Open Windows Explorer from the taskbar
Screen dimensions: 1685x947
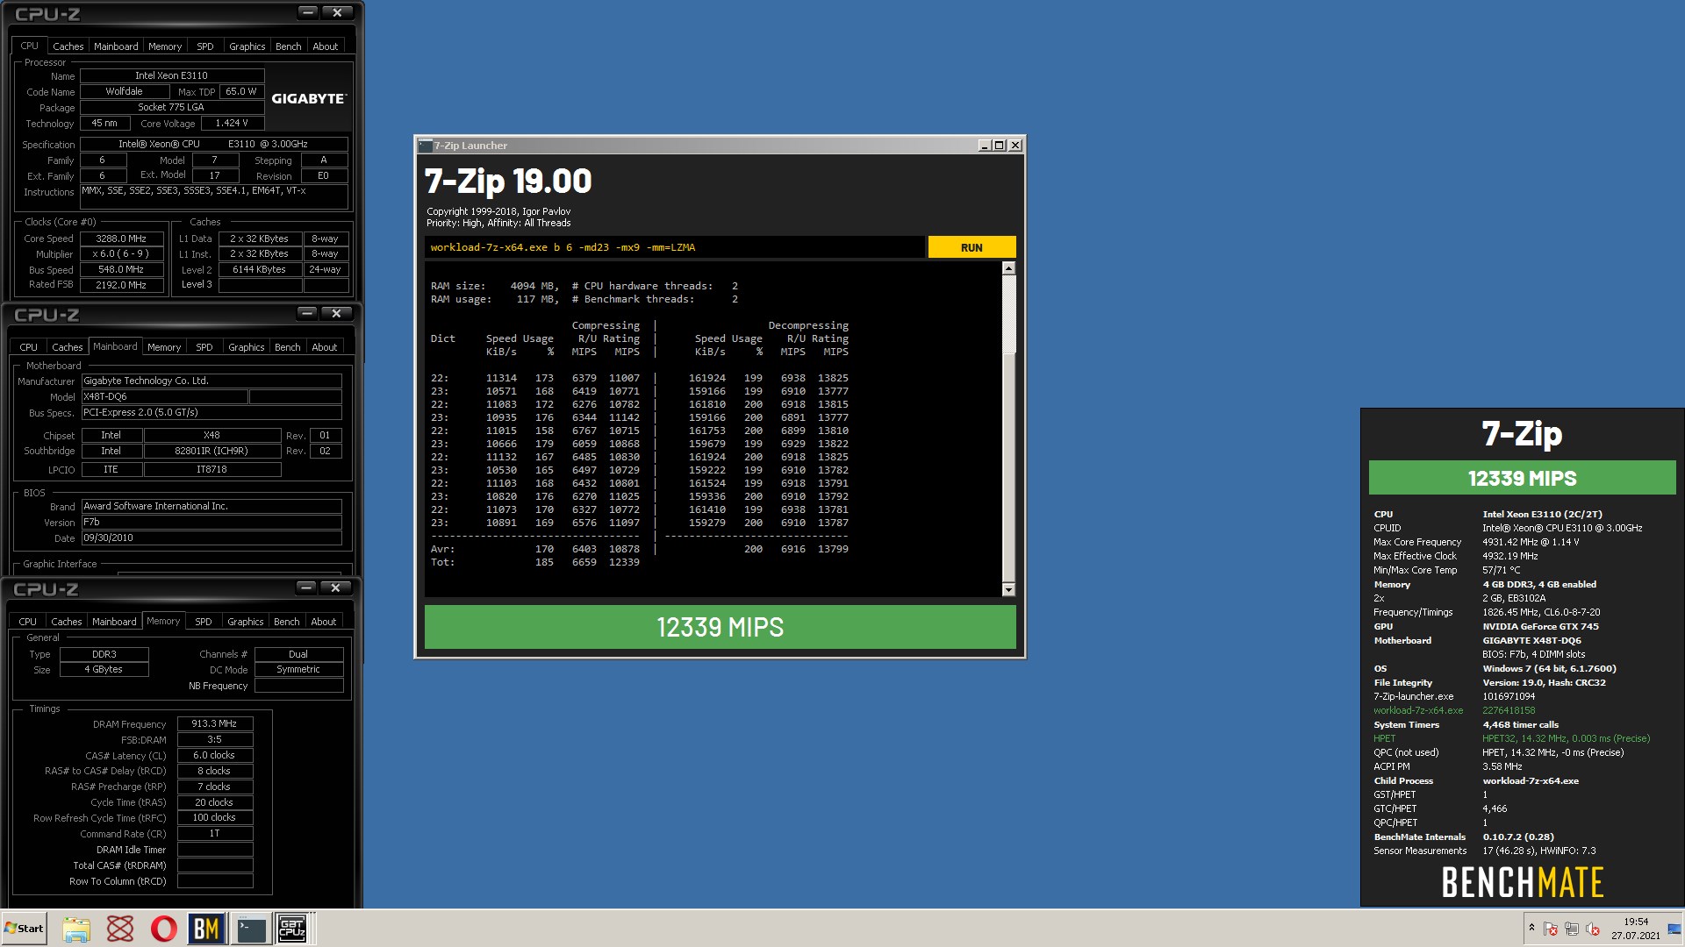coord(76,929)
